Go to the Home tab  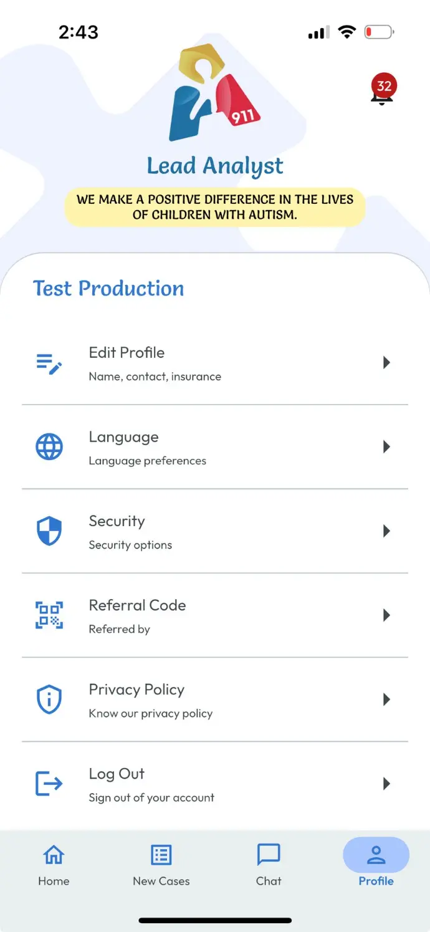tap(54, 864)
